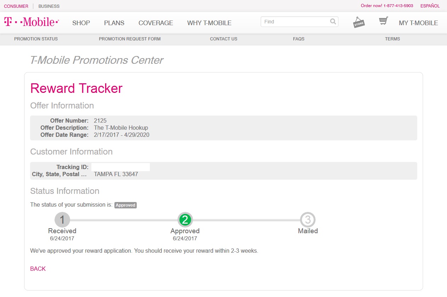
Task: Click the Received step label
Action: [x=62, y=231]
